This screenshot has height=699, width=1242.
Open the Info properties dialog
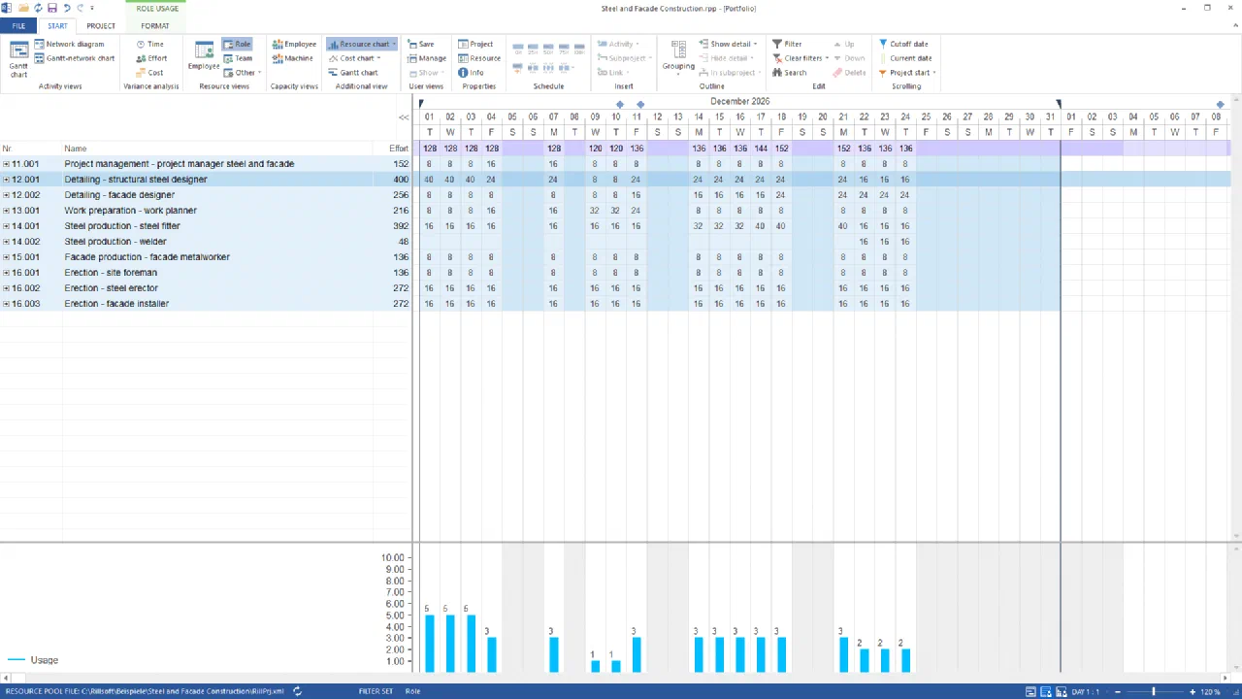[471, 73]
